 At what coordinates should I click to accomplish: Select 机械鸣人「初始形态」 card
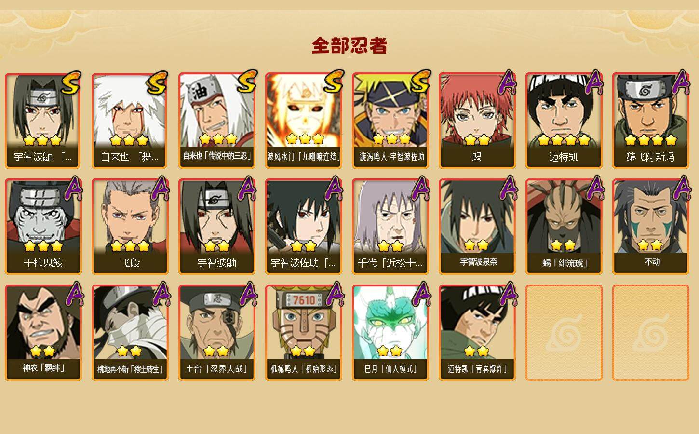pos(303,333)
